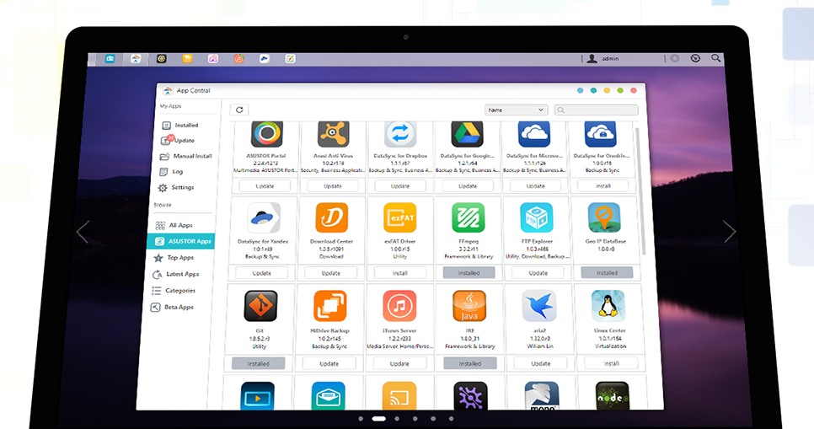Click the right carousel arrow
Screen dimensions: 814x429
(x=729, y=232)
